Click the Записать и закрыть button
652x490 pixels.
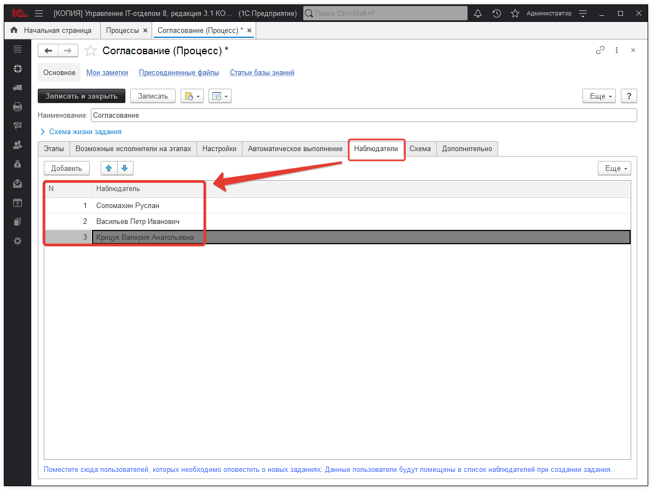[82, 96]
